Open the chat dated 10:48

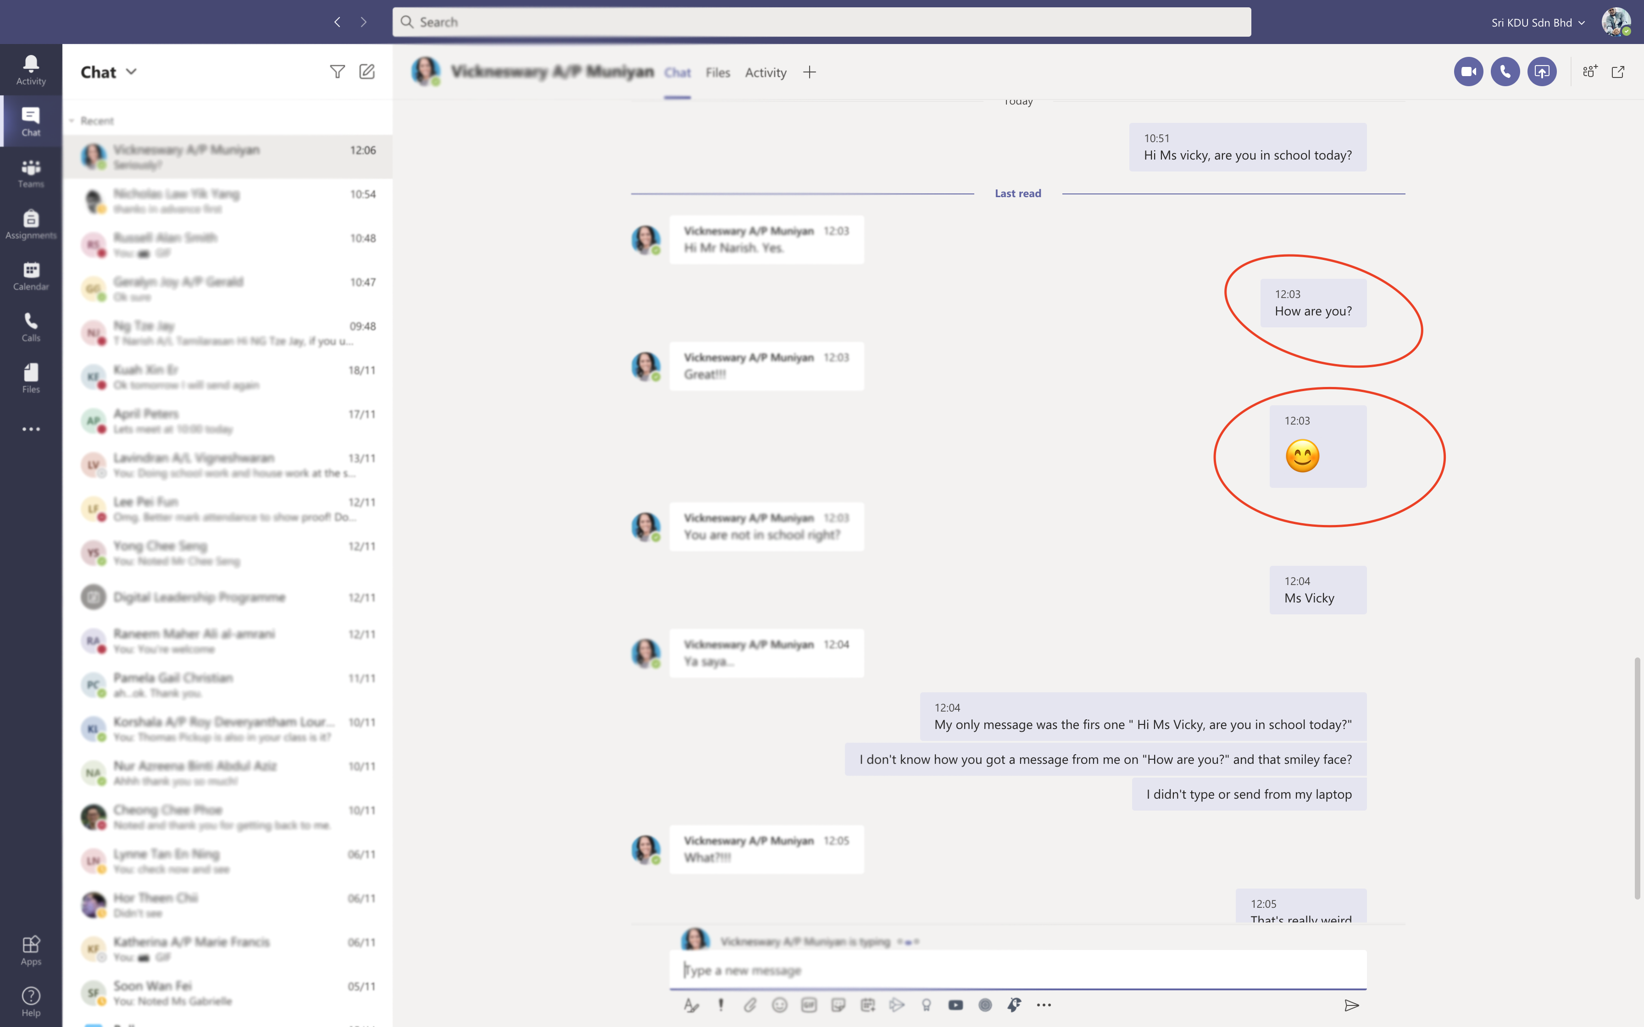228,245
